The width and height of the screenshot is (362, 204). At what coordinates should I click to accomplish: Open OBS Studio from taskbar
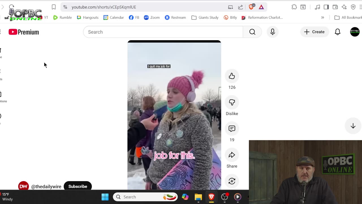tap(225, 197)
